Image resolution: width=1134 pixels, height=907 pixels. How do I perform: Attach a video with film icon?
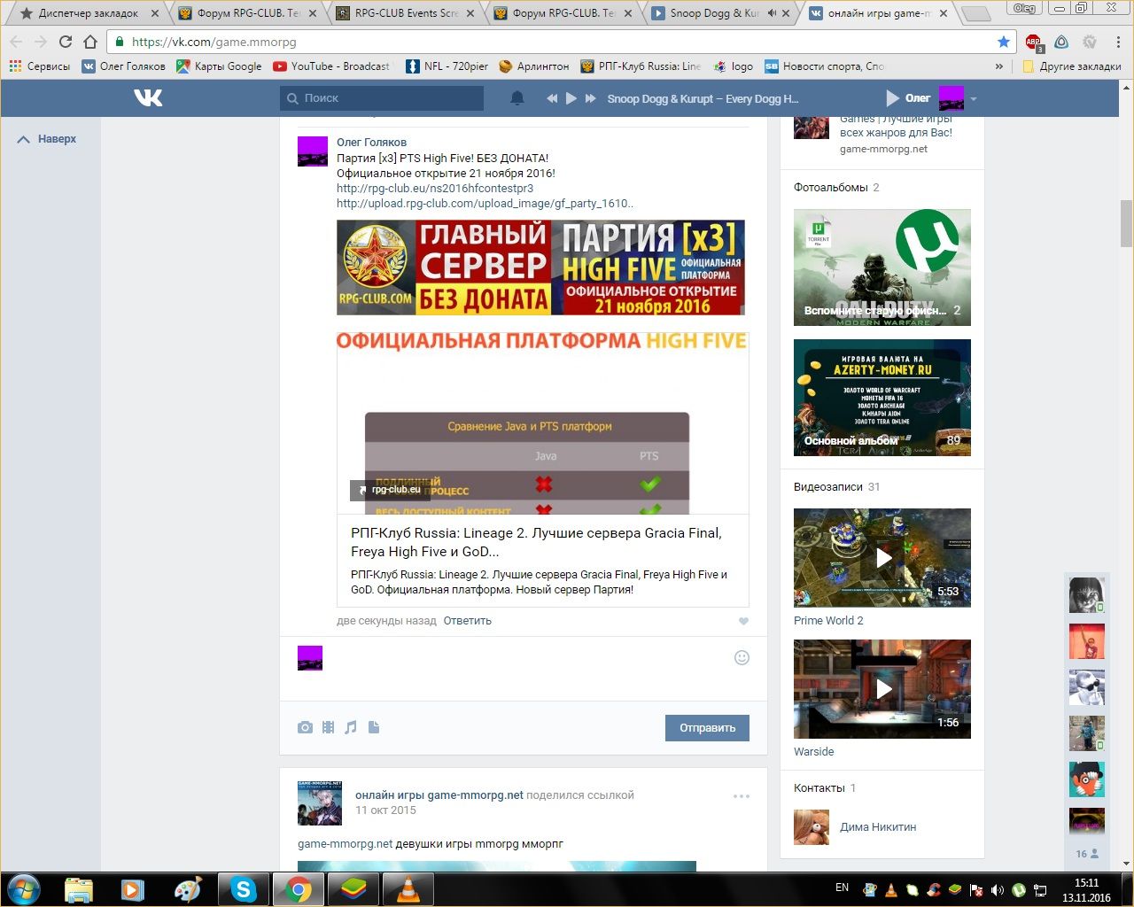coord(328,727)
